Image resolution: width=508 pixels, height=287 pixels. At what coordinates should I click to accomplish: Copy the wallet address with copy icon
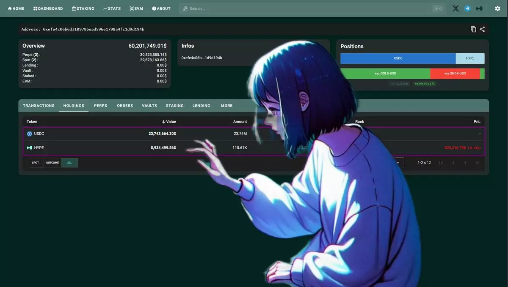473,29
